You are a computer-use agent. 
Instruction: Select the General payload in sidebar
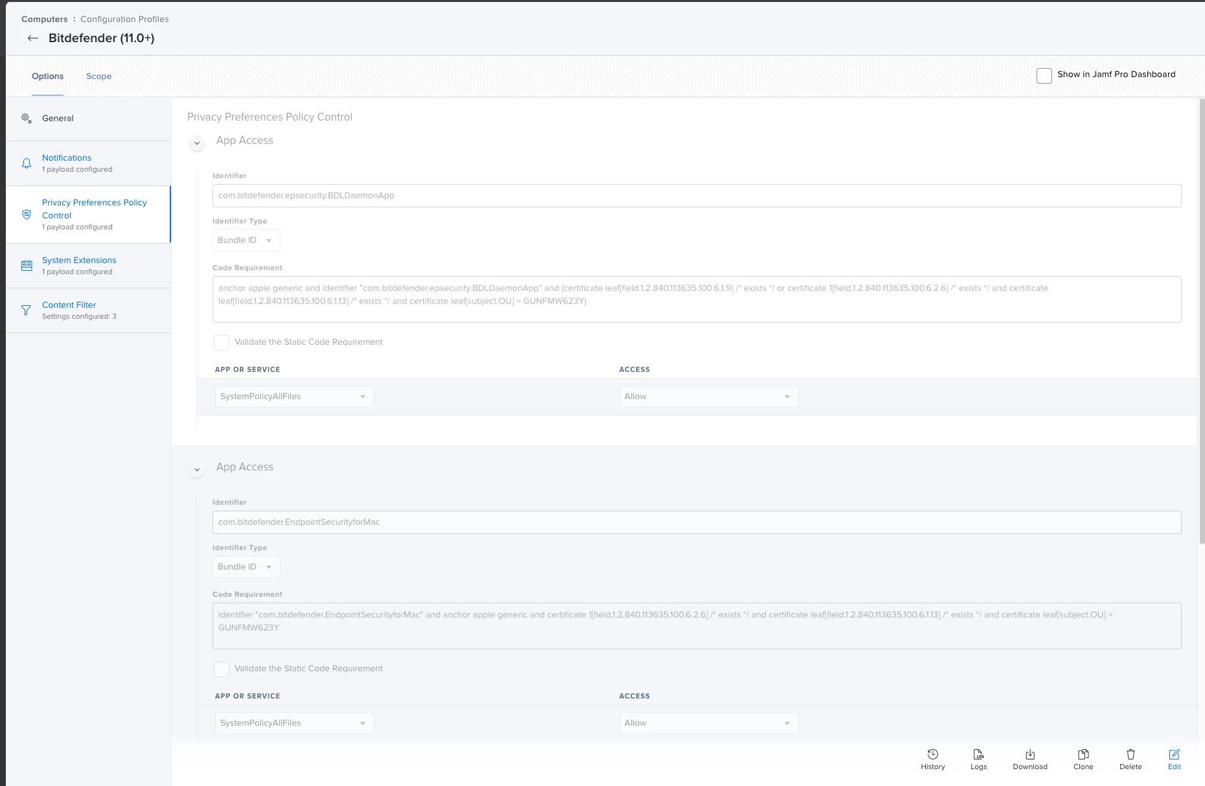coord(89,119)
